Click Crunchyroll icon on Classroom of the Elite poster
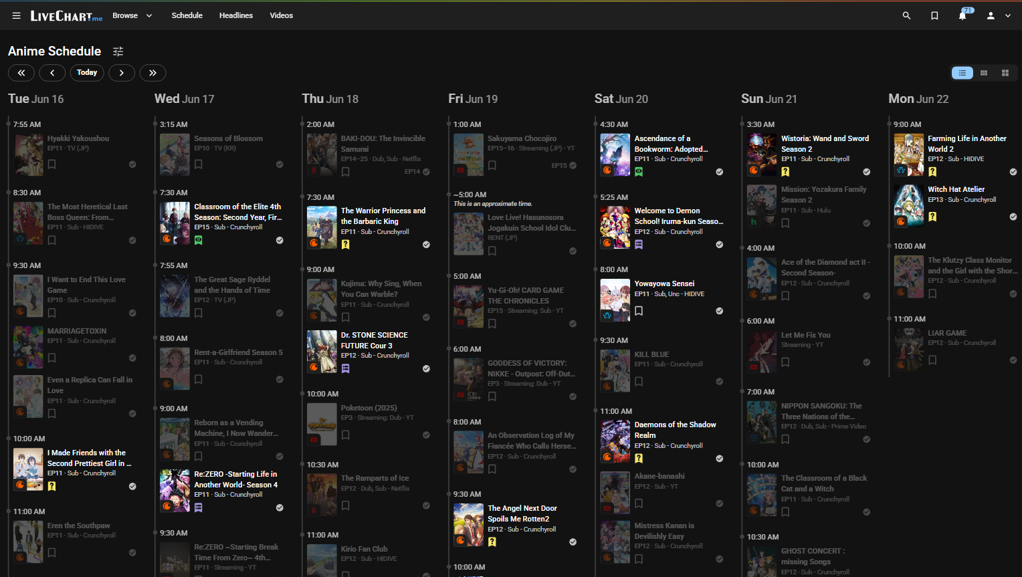The image size is (1022, 577). pyautogui.click(x=167, y=239)
